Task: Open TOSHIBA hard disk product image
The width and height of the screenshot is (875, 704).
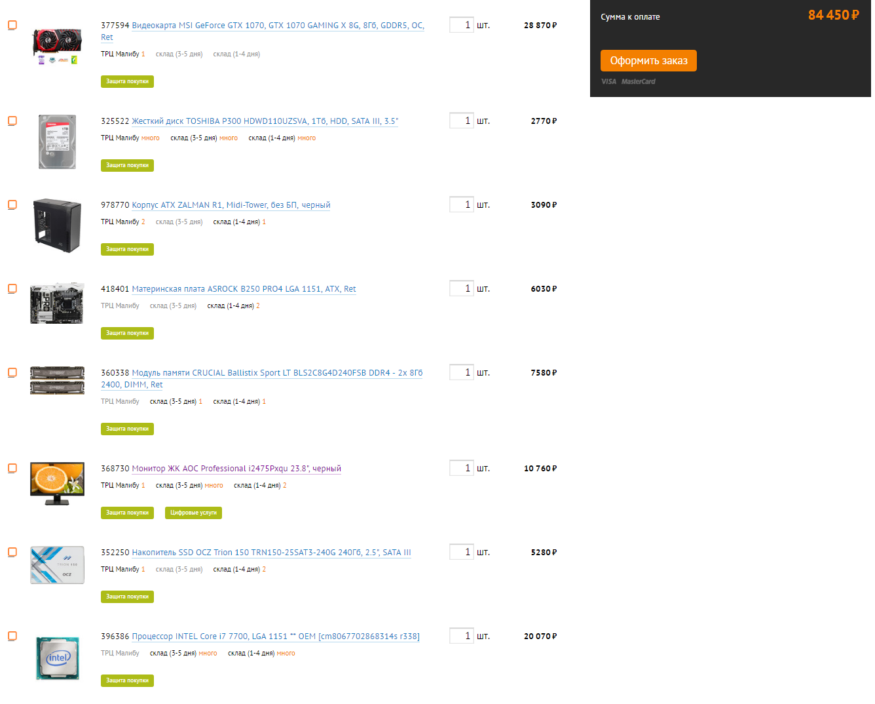Action: tap(57, 142)
